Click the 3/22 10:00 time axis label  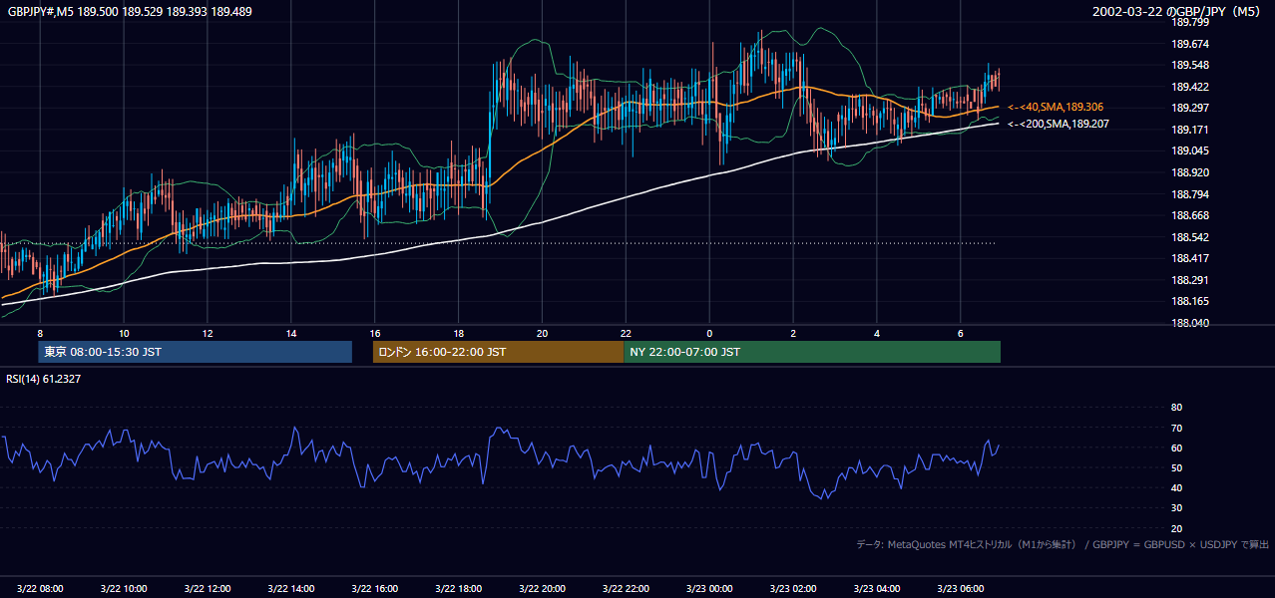[x=124, y=589]
